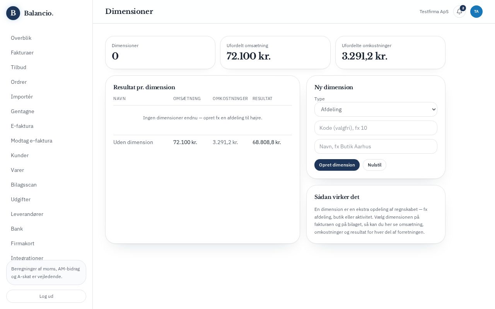Screen dimensions: 495x309
Task: Open the TA user avatar menu
Action: click(476, 12)
